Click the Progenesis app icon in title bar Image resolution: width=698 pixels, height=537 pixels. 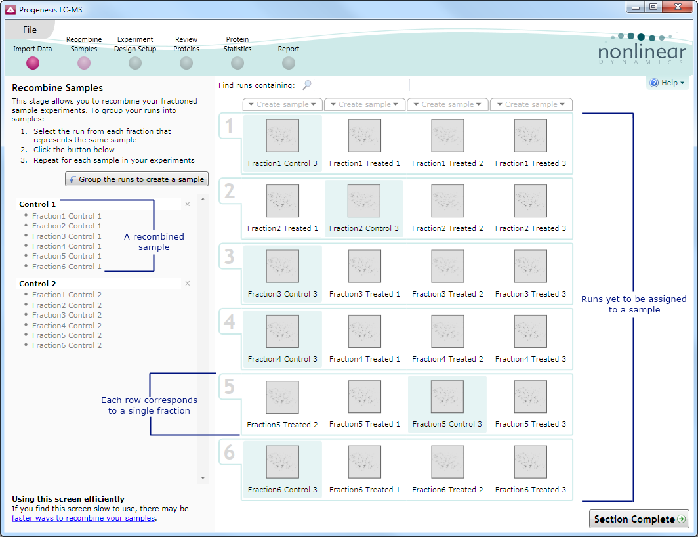(x=10, y=9)
